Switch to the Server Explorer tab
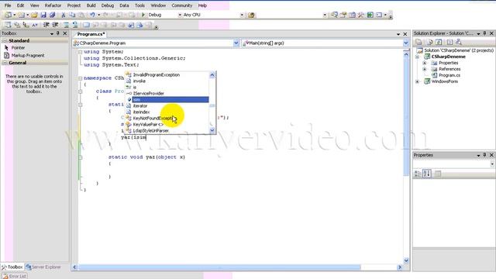496x279 pixels. pos(43,267)
